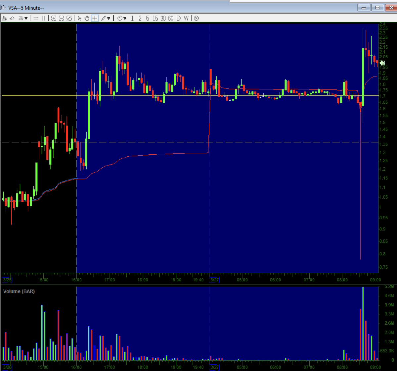The width and height of the screenshot is (397, 371).
Task: Open the chart type icon in toolbar
Action: (x=4, y=18)
